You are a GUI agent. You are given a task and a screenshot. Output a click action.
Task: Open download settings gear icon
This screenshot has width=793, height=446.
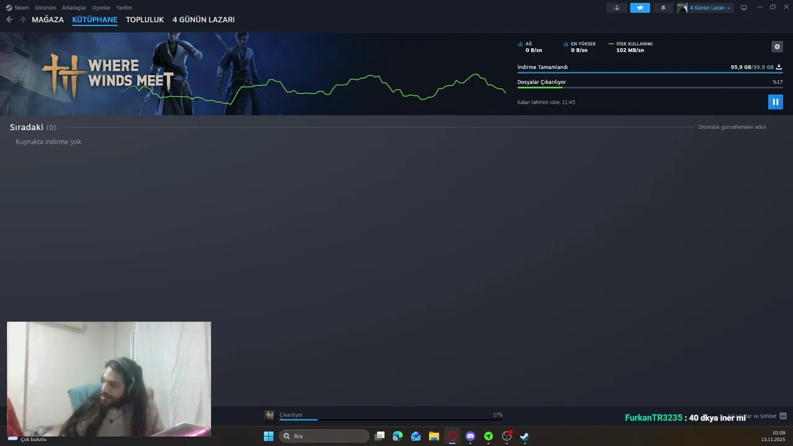pyautogui.click(x=777, y=46)
